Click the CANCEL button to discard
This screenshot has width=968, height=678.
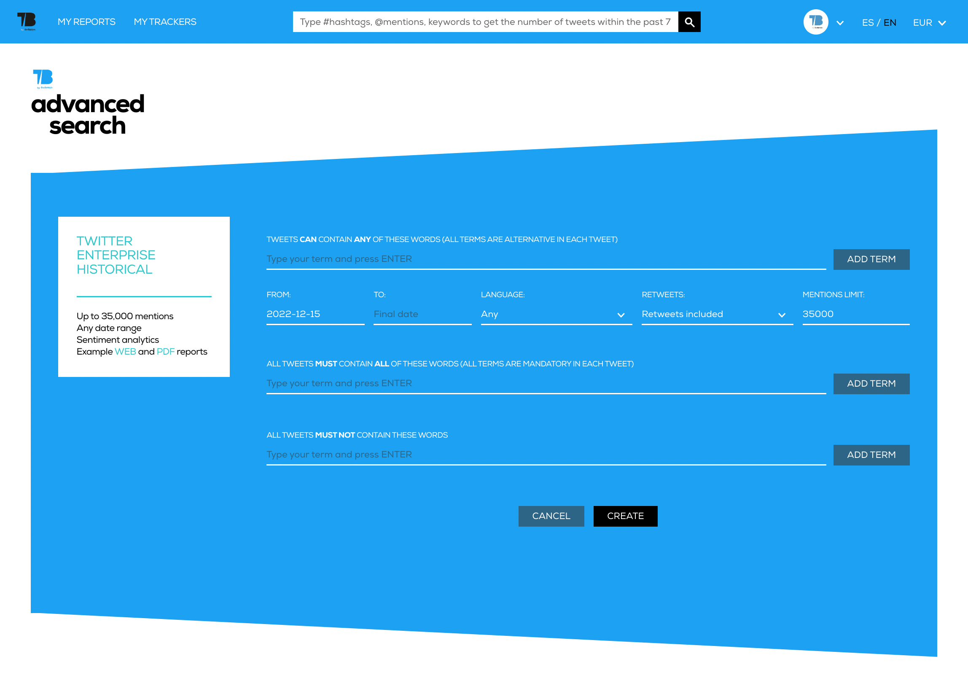(551, 516)
